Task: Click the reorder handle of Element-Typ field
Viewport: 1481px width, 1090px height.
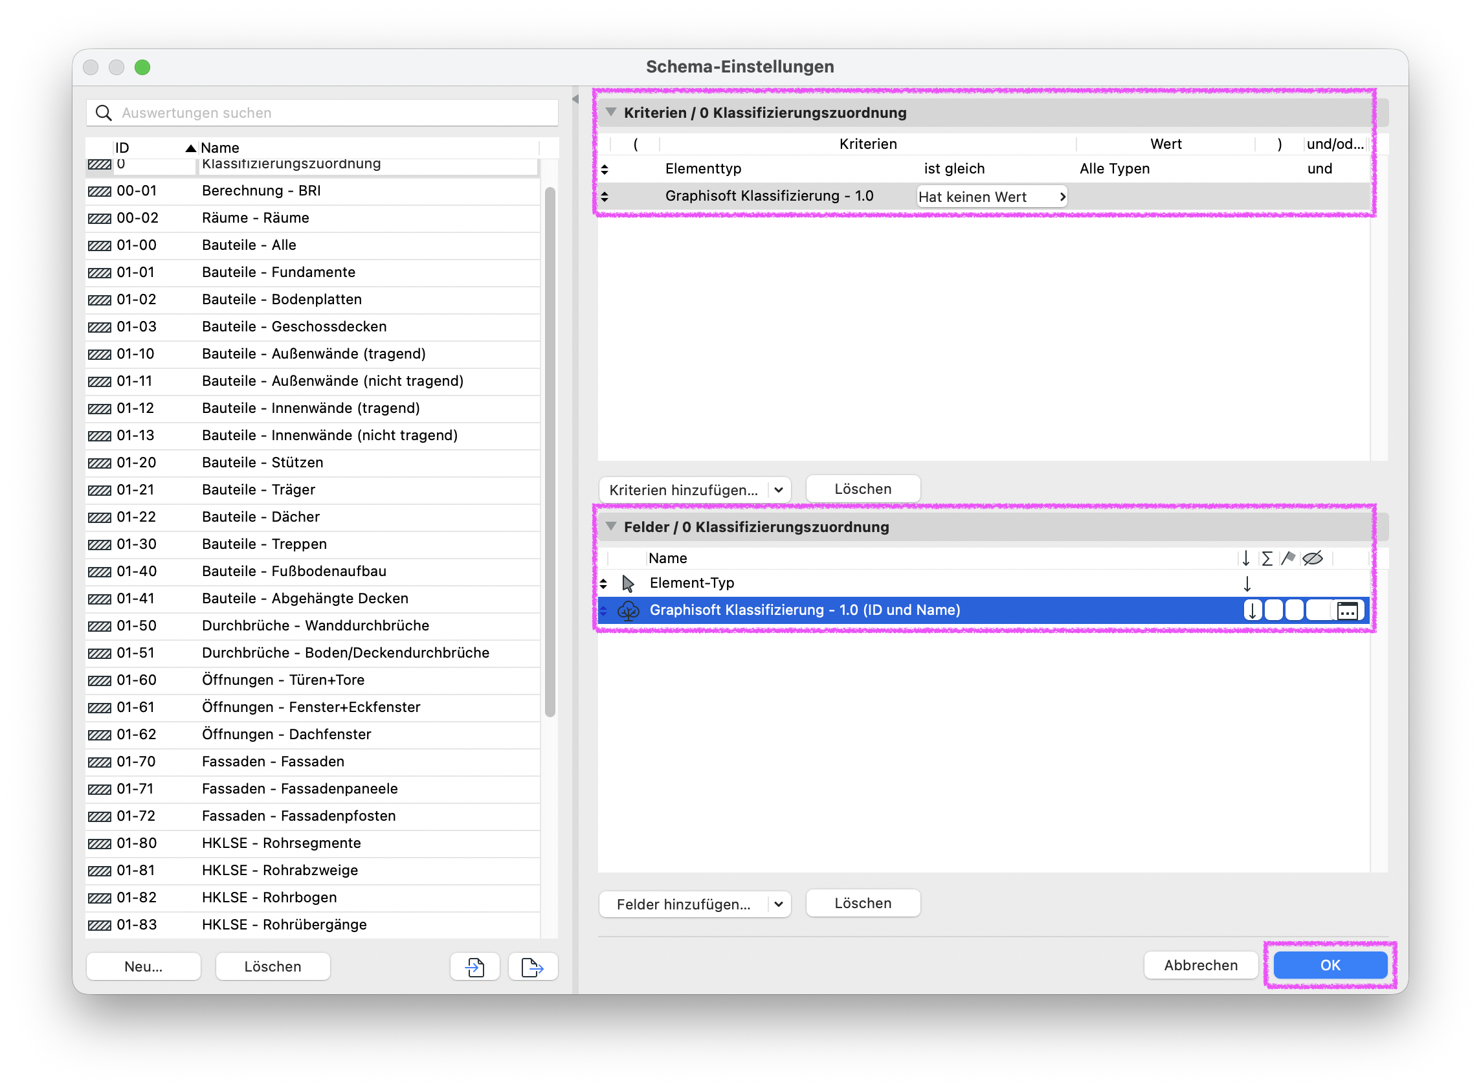Action: click(x=603, y=584)
